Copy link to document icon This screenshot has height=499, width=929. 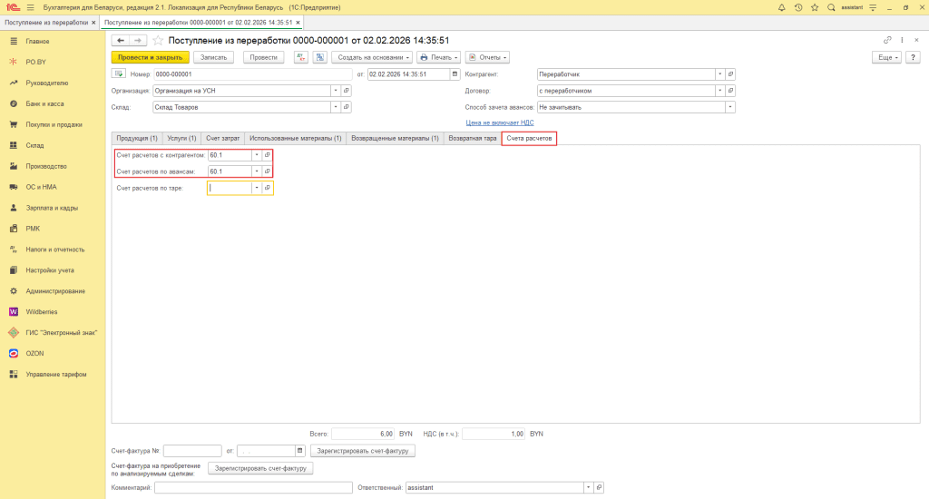[887, 41]
